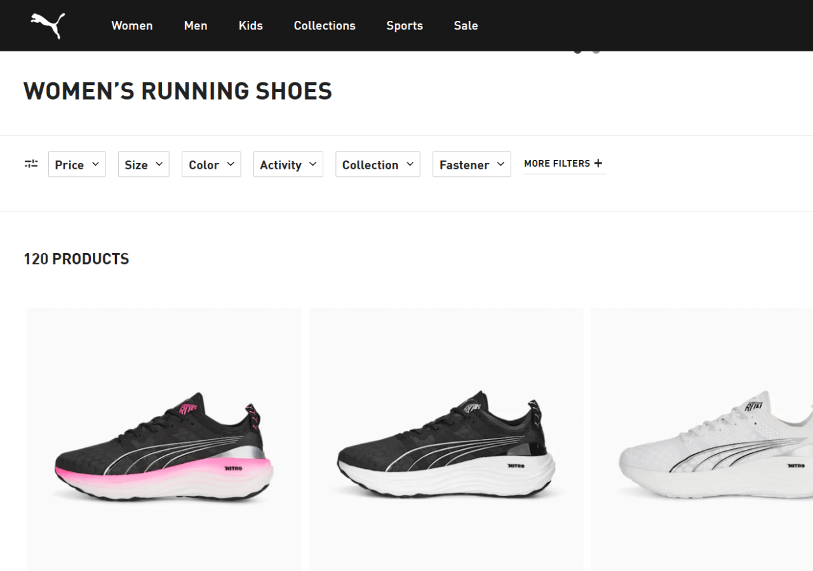Viewport: 813px width, 571px height.
Task: Open the Activity filter dropdown
Action: 288,164
